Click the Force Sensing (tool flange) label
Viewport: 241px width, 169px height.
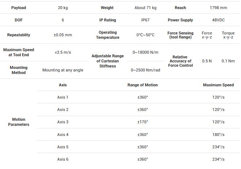pyautogui.click(x=180, y=35)
